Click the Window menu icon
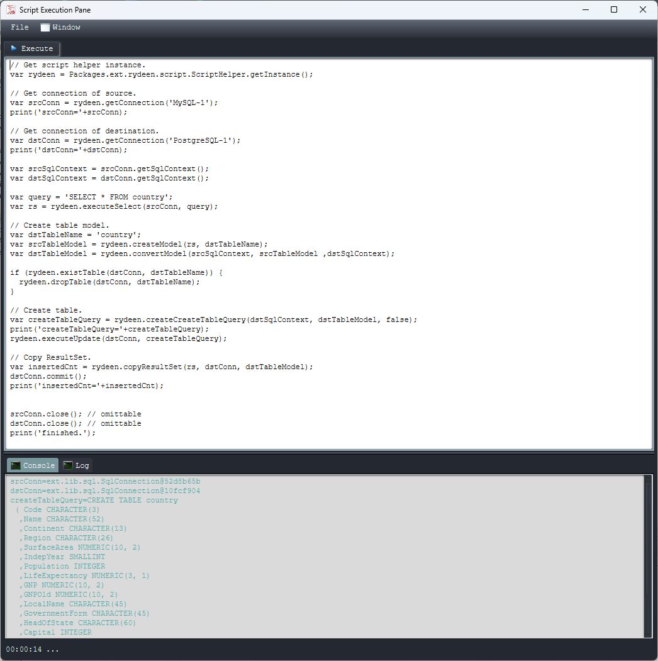 [x=45, y=28]
